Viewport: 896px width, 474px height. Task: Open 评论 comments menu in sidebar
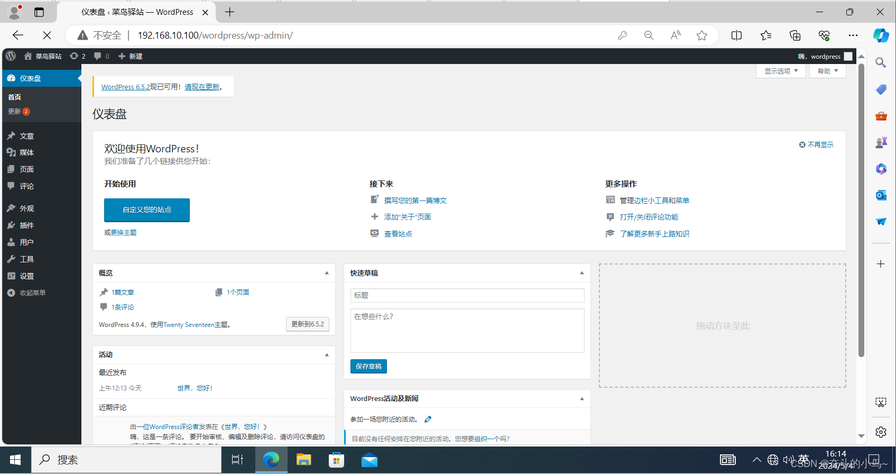tap(42, 186)
